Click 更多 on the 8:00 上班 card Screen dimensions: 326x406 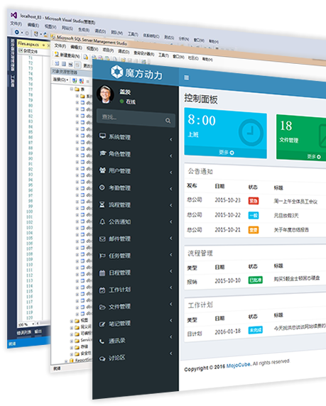pyautogui.click(x=227, y=153)
